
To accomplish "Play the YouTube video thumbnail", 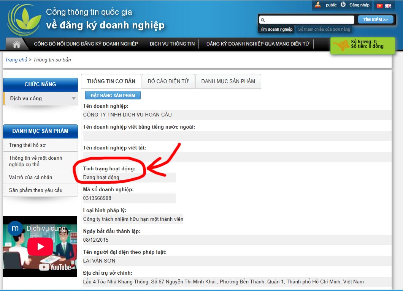I will point(40,247).
